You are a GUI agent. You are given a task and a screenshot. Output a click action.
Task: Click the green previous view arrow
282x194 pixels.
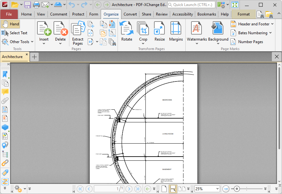click(x=148, y=189)
